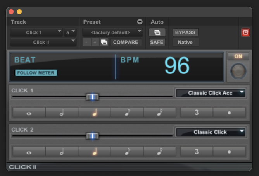Select eighth note in Click 1 row
The height and width of the screenshot is (176, 259).
[127, 113]
